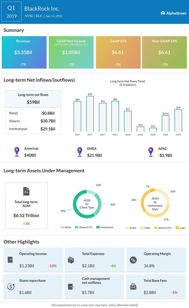Click the 3Q17 bar showing $76
Viewport: 189px width, 308px height.
pyautogui.click(x=103, y=117)
